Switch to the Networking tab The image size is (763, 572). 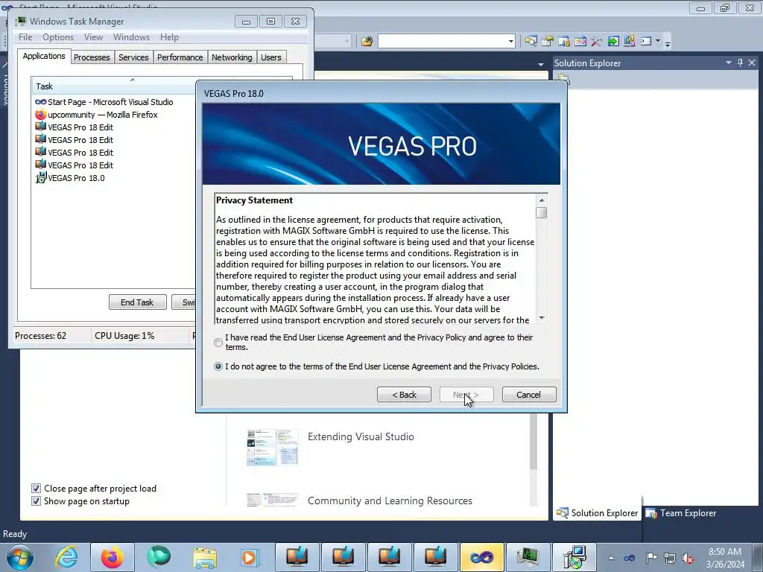click(x=232, y=57)
